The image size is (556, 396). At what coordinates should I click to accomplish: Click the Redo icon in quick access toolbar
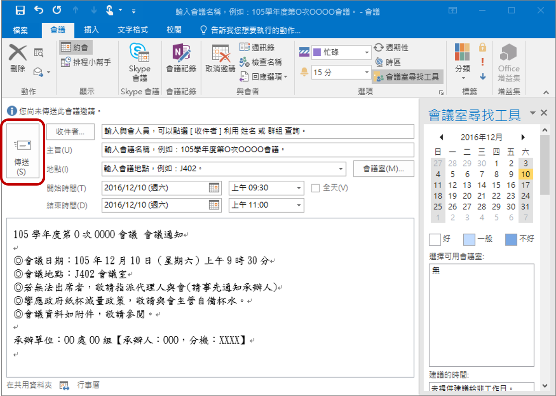pyautogui.click(x=57, y=10)
